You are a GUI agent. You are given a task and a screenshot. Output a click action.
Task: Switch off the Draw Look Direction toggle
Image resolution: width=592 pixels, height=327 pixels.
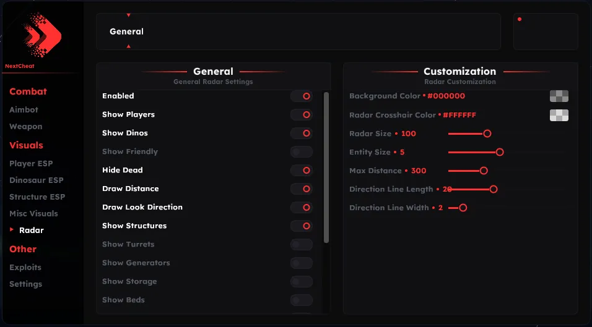coord(302,207)
